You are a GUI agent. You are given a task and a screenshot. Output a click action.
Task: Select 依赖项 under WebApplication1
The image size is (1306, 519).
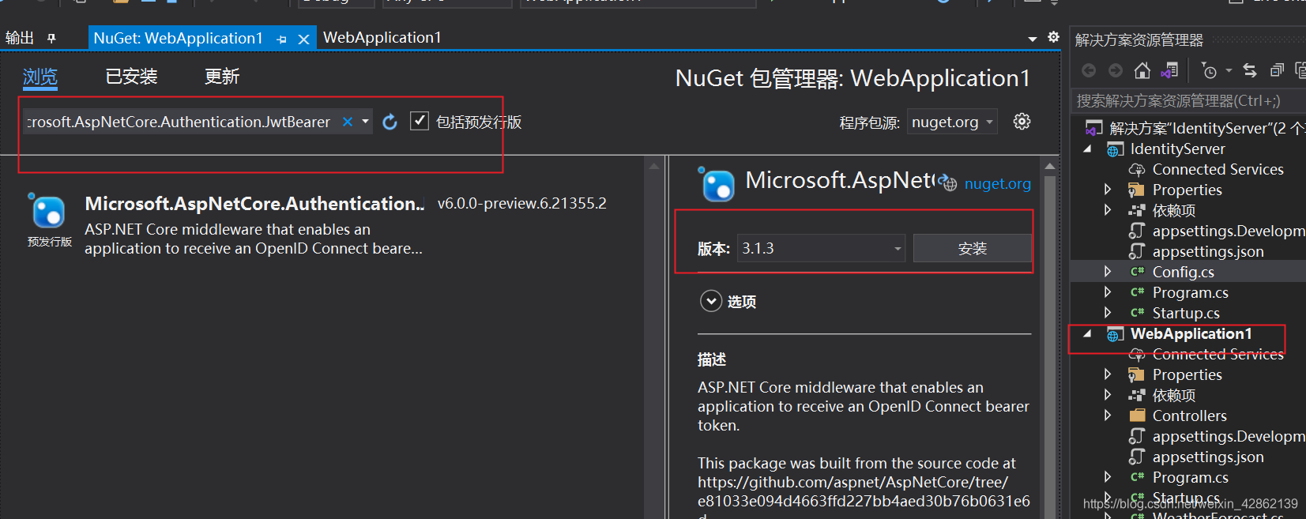1174,395
